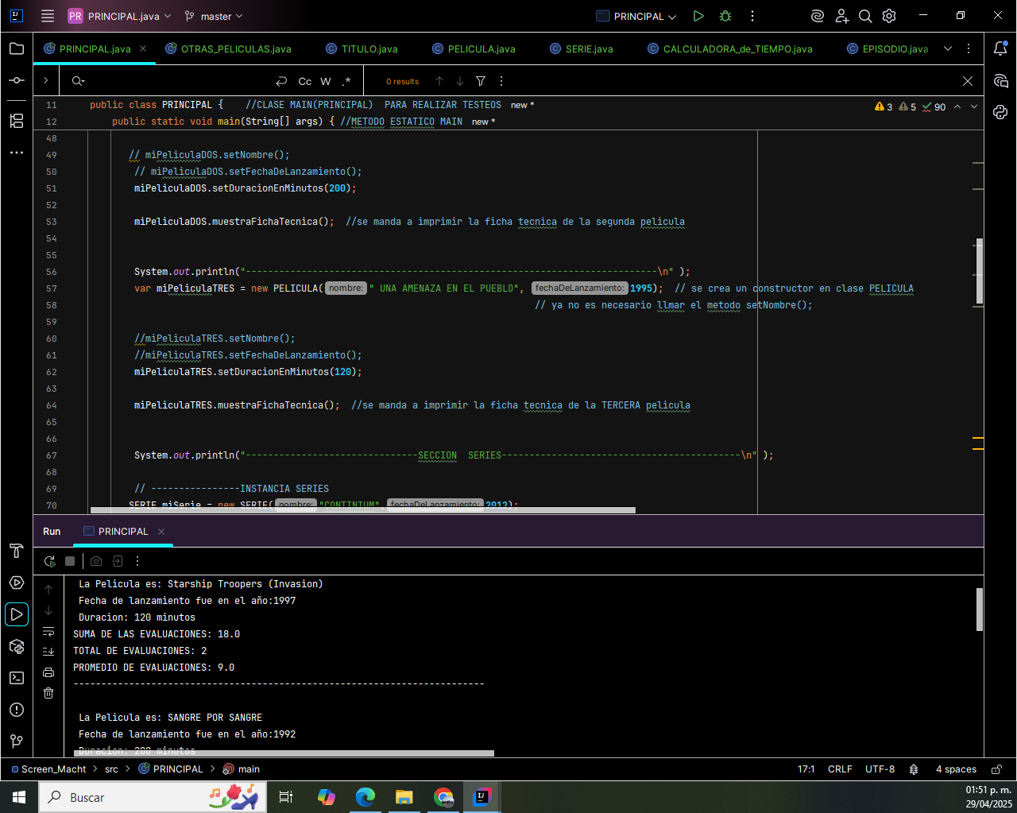Click the editor vertical scrollbar thumb
The width and height of the screenshot is (1017, 813).
[980, 271]
